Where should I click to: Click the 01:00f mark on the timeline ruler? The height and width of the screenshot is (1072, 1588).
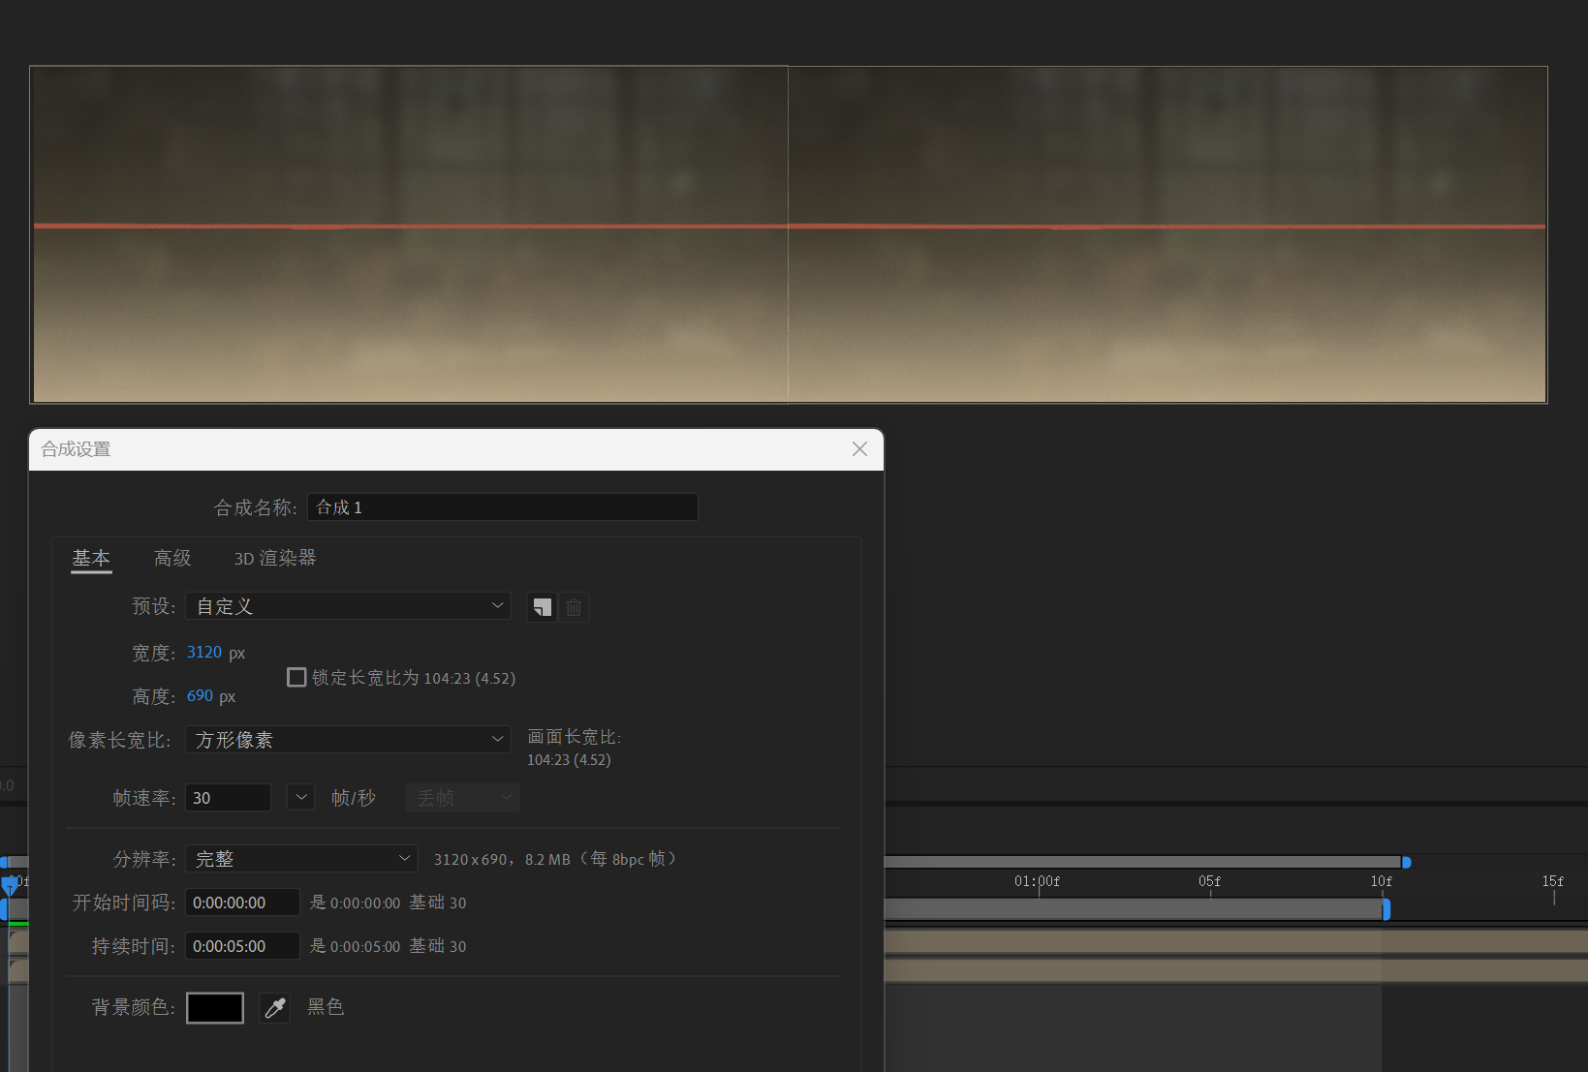pyautogui.click(x=1038, y=882)
